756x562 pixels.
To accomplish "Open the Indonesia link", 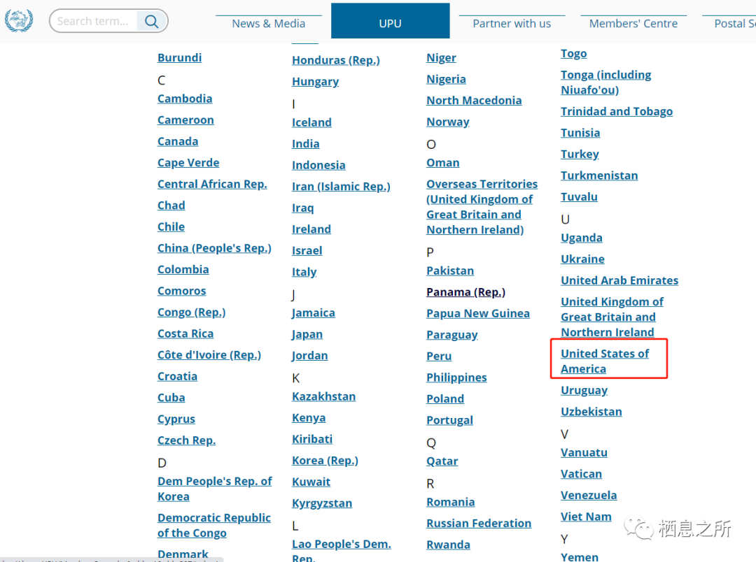I will click(x=318, y=165).
